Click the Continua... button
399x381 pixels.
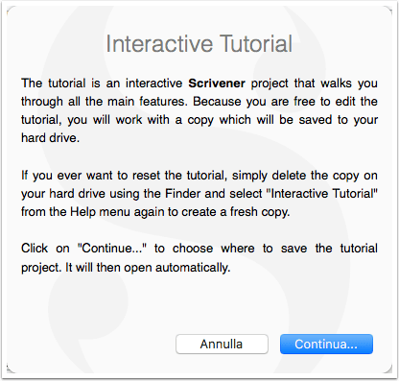(x=326, y=345)
